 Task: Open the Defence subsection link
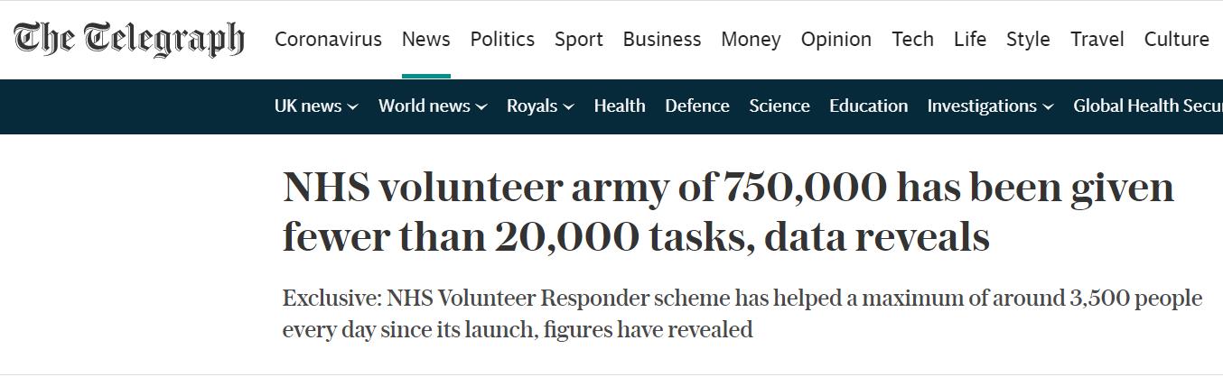[696, 106]
